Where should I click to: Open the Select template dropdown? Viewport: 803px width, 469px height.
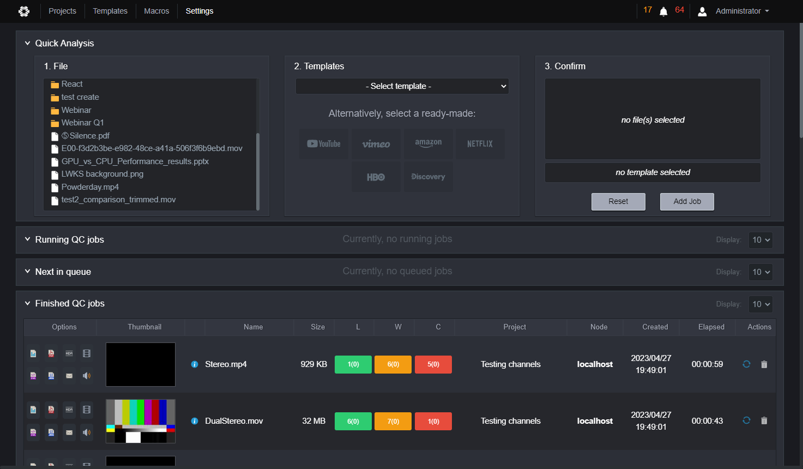coord(402,86)
